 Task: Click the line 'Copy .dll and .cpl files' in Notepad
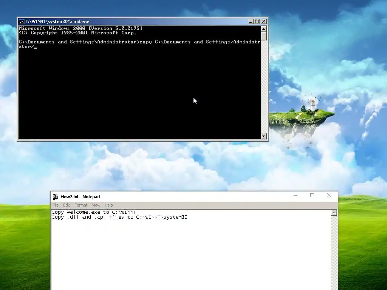[x=119, y=217]
